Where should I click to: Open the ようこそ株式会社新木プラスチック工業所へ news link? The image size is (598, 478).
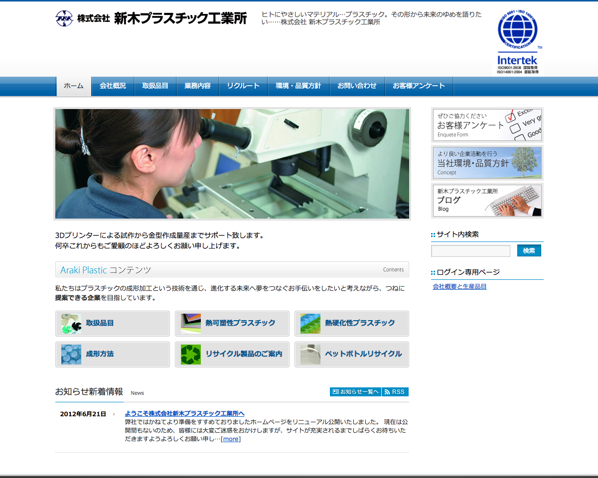click(185, 413)
